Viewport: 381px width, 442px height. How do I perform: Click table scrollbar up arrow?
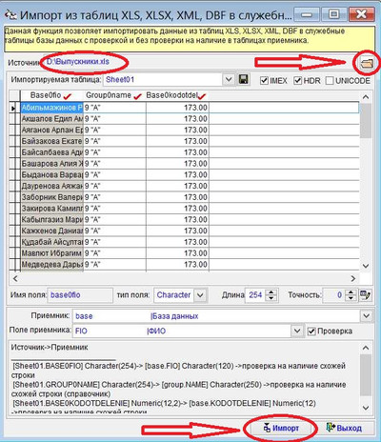(366, 96)
